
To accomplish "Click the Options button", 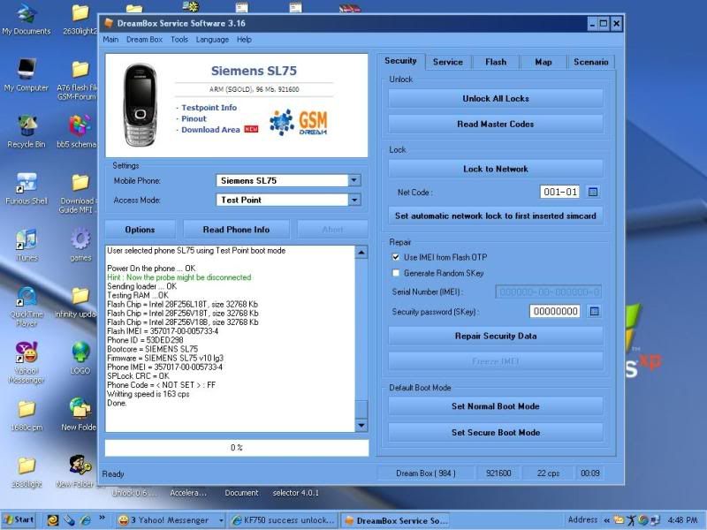I will (140, 230).
